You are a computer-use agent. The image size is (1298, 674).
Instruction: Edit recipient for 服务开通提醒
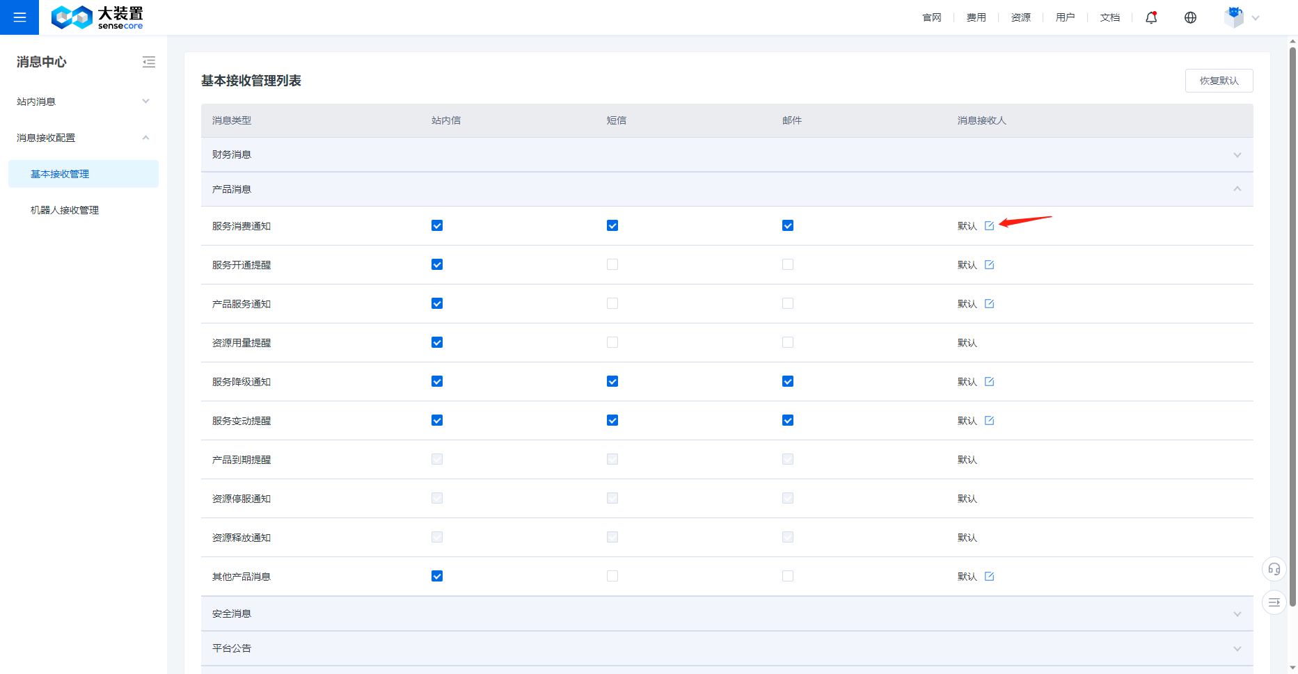[990, 265]
